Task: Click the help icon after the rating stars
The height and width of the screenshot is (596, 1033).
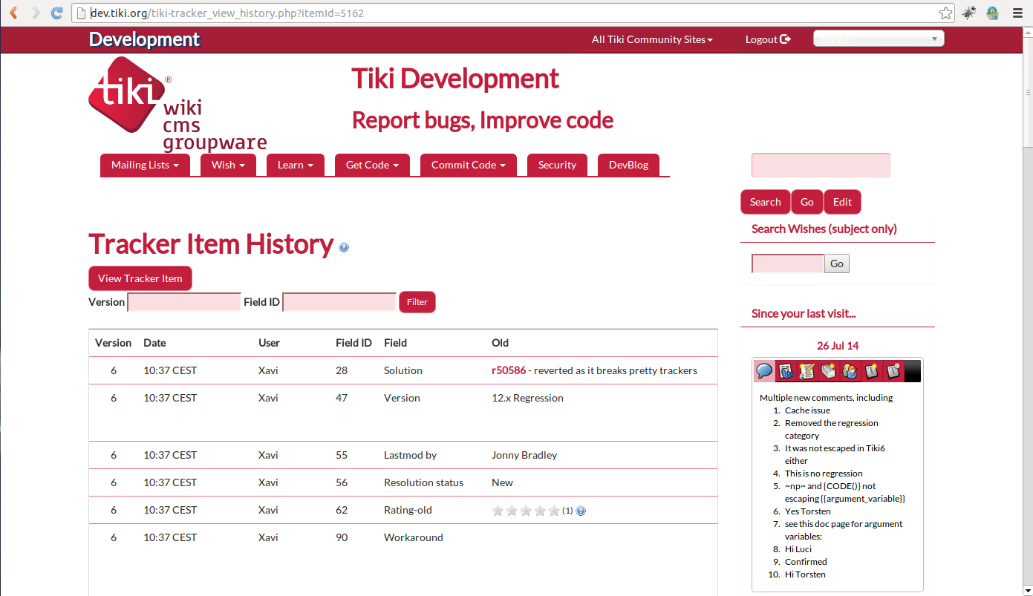Action: pyautogui.click(x=581, y=511)
